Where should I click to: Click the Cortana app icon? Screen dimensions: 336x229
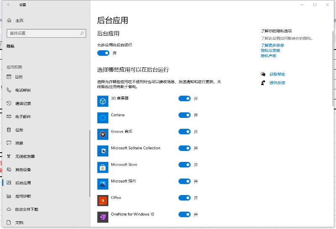[x=103, y=117]
